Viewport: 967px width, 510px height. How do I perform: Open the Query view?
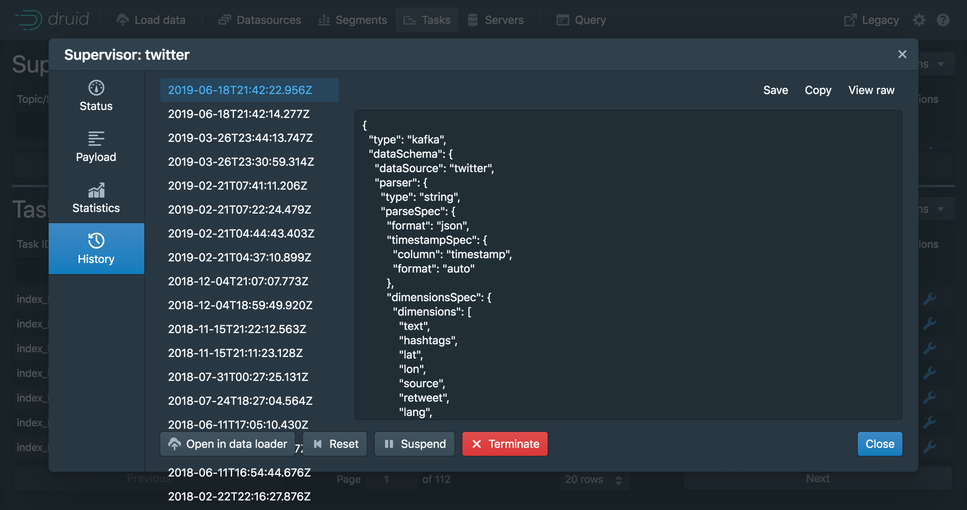point(581,20)
